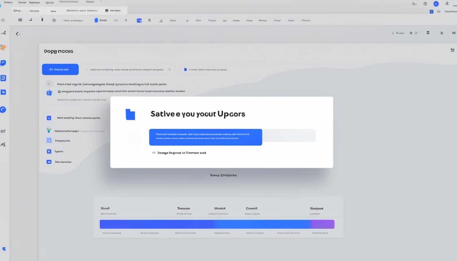Switch to the second browser tab
Image resolution: width=457 pixels, height=261 pixels.
[34, 11]
